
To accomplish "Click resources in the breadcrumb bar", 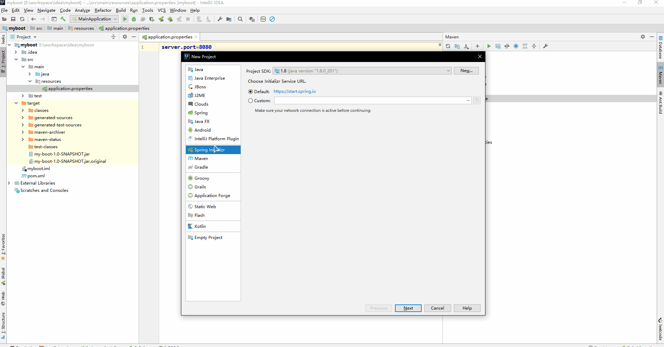I will coord(84,28).
